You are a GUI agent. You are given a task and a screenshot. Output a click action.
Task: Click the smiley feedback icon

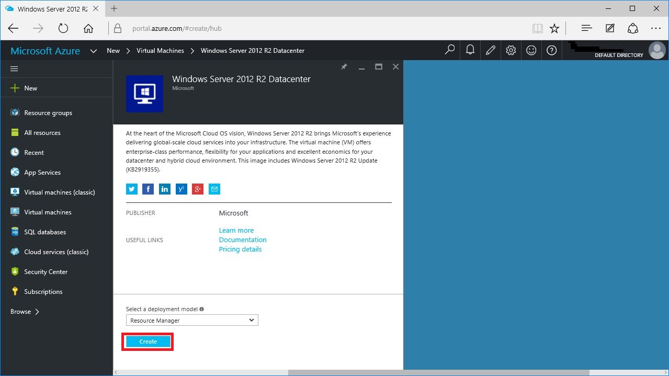[531, 50]
